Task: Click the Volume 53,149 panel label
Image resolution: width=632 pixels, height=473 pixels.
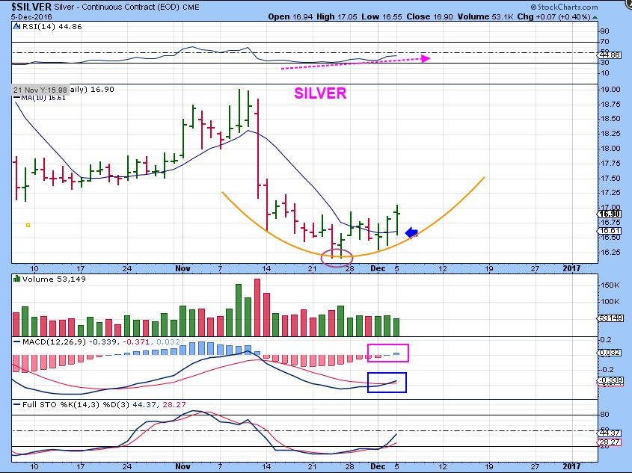Action: (54, 279)
